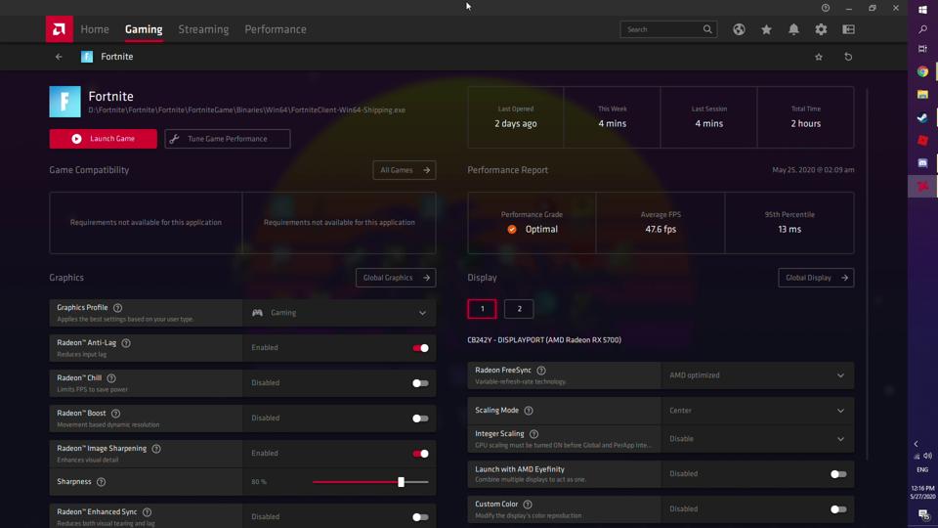Open the settings gear icon
The height and width of the screenshot is (528, 938).
pyautogui.click(x=821, y=29)
